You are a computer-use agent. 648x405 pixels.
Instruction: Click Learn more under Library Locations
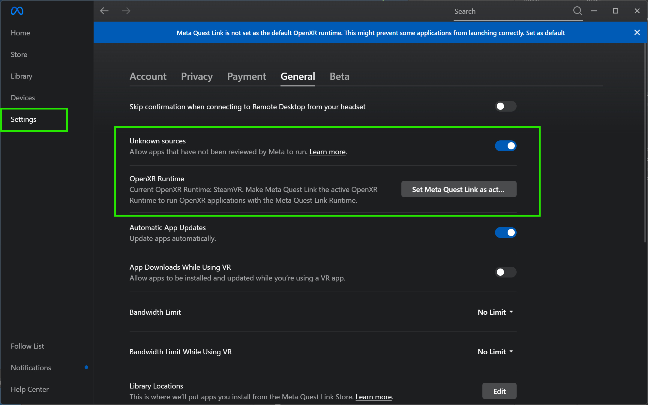tap(373, 397)
